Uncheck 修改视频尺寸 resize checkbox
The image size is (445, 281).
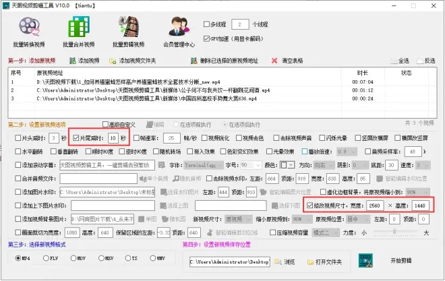(x=309, y=205)
